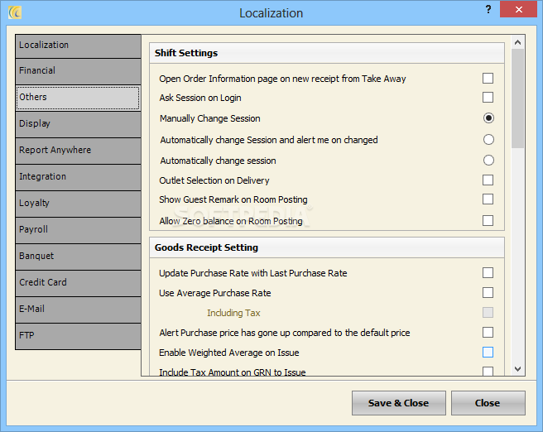
Task: Toggle Allow Zero balance on Room Posting
Action: point(488,220)
